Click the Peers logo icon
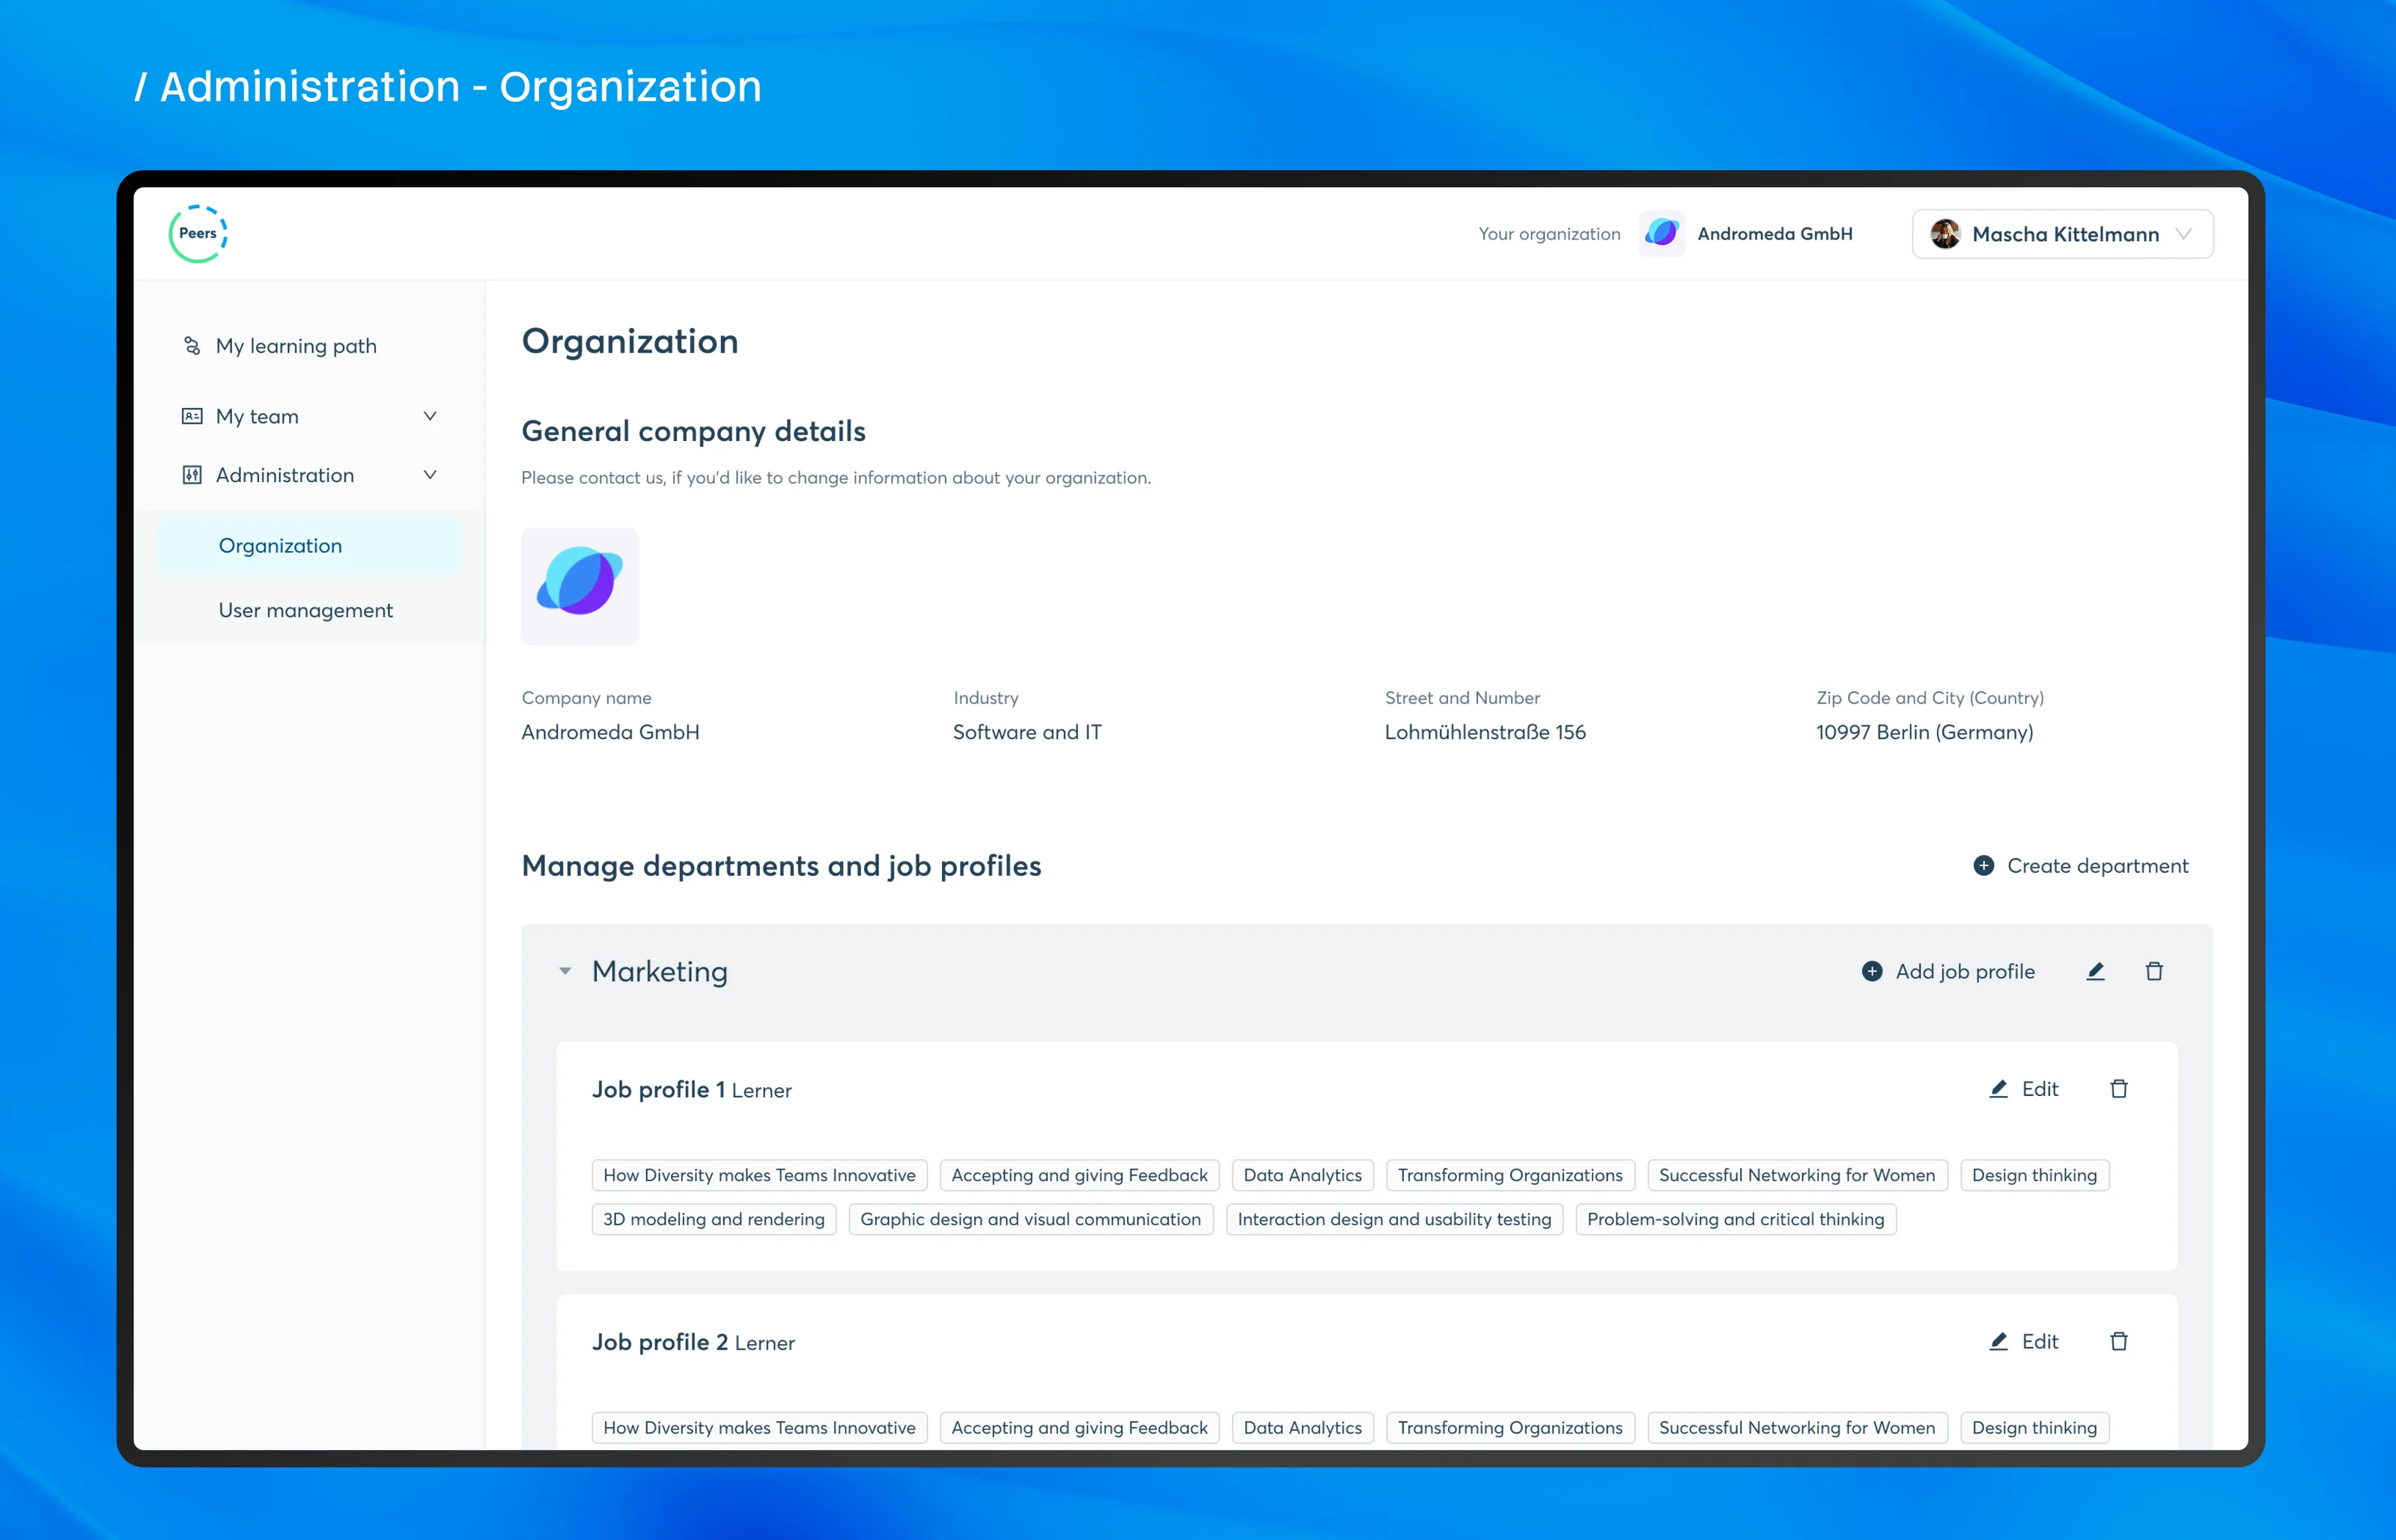Viewport: 2396px width, 1540px height. point(198,234)
